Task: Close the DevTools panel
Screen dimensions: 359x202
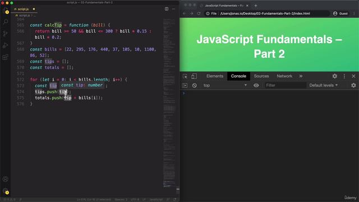Action: pos(353,76)
